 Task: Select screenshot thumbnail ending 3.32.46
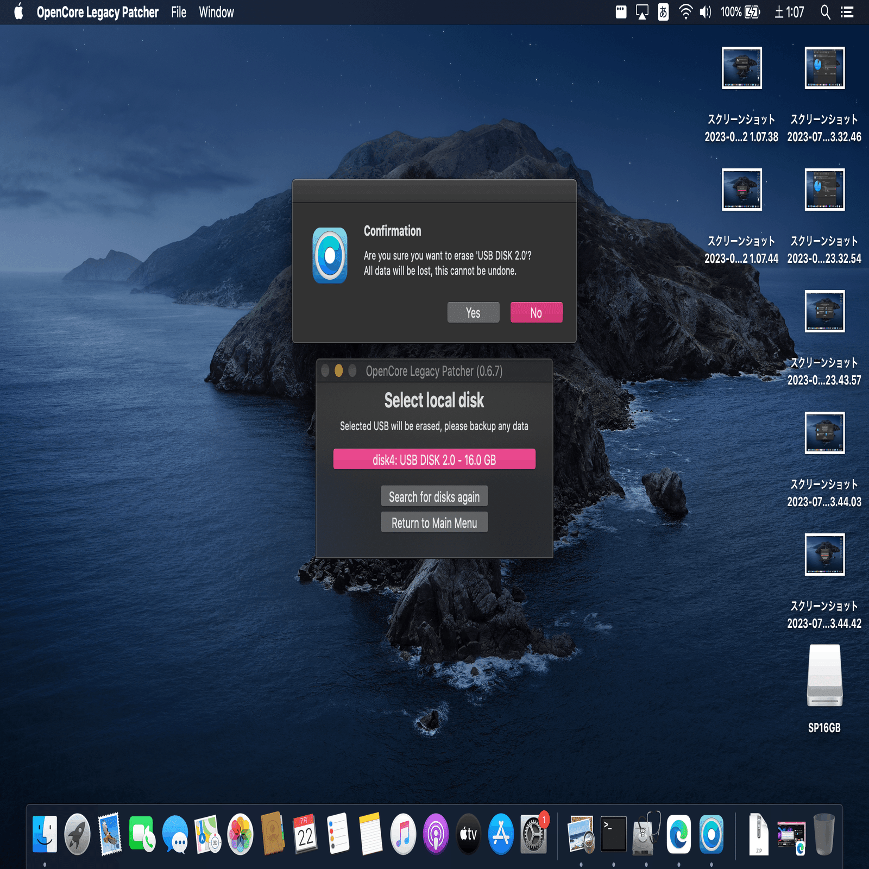824,68
